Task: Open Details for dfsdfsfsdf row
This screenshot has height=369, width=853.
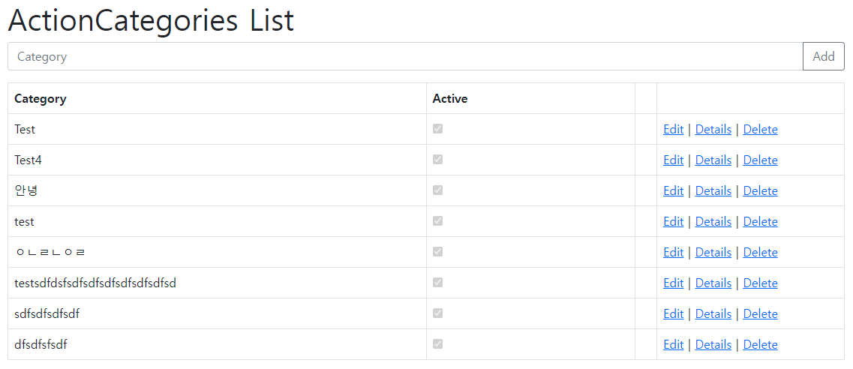Action: coord(713,344)
